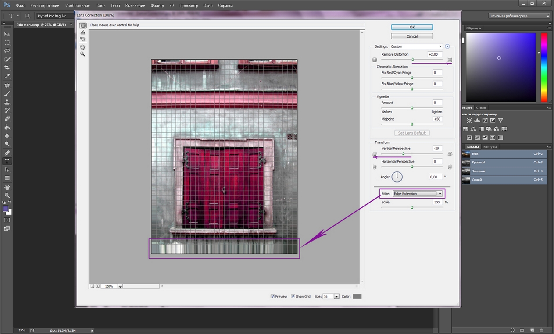Switch to the Контуры tab
554x334 pixels.
(490, 147)
